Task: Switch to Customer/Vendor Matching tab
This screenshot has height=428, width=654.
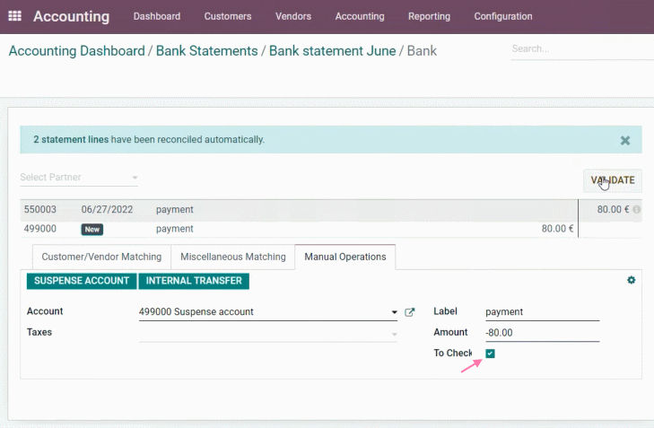Action: point(101,257)
